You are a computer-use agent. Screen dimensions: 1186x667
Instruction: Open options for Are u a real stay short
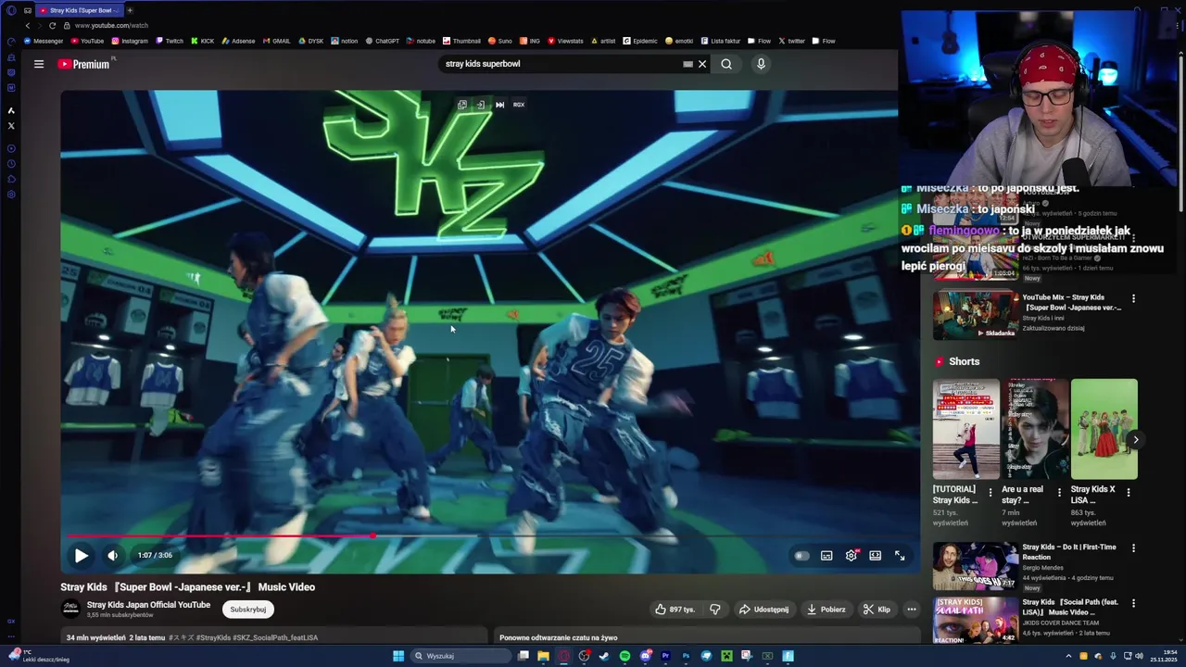click(1059, 493)
